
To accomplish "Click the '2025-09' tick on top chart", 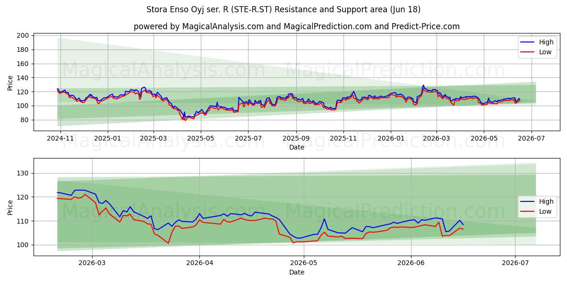I will (x=296, y=139).
